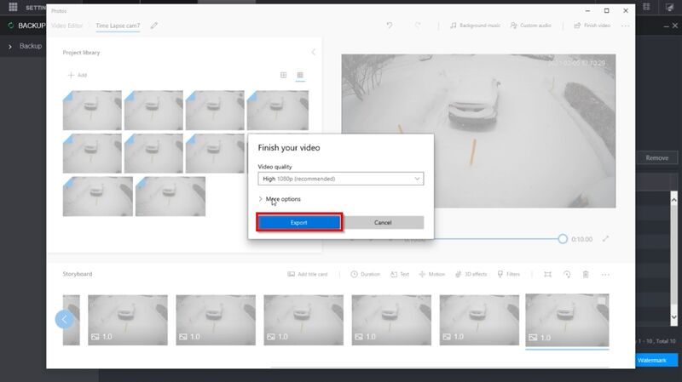The width and height of the screenshot is (682, 382).
Task: Add title card to the storyboard
Action: click(308, 274)
